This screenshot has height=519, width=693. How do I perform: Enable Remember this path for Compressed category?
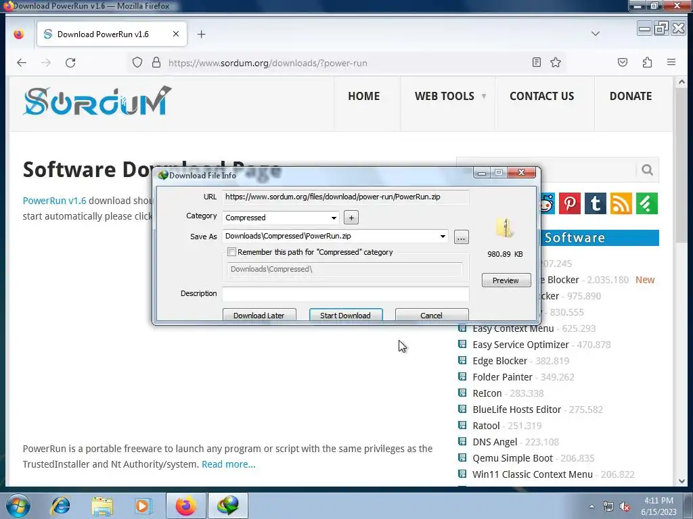pos(231,252)
